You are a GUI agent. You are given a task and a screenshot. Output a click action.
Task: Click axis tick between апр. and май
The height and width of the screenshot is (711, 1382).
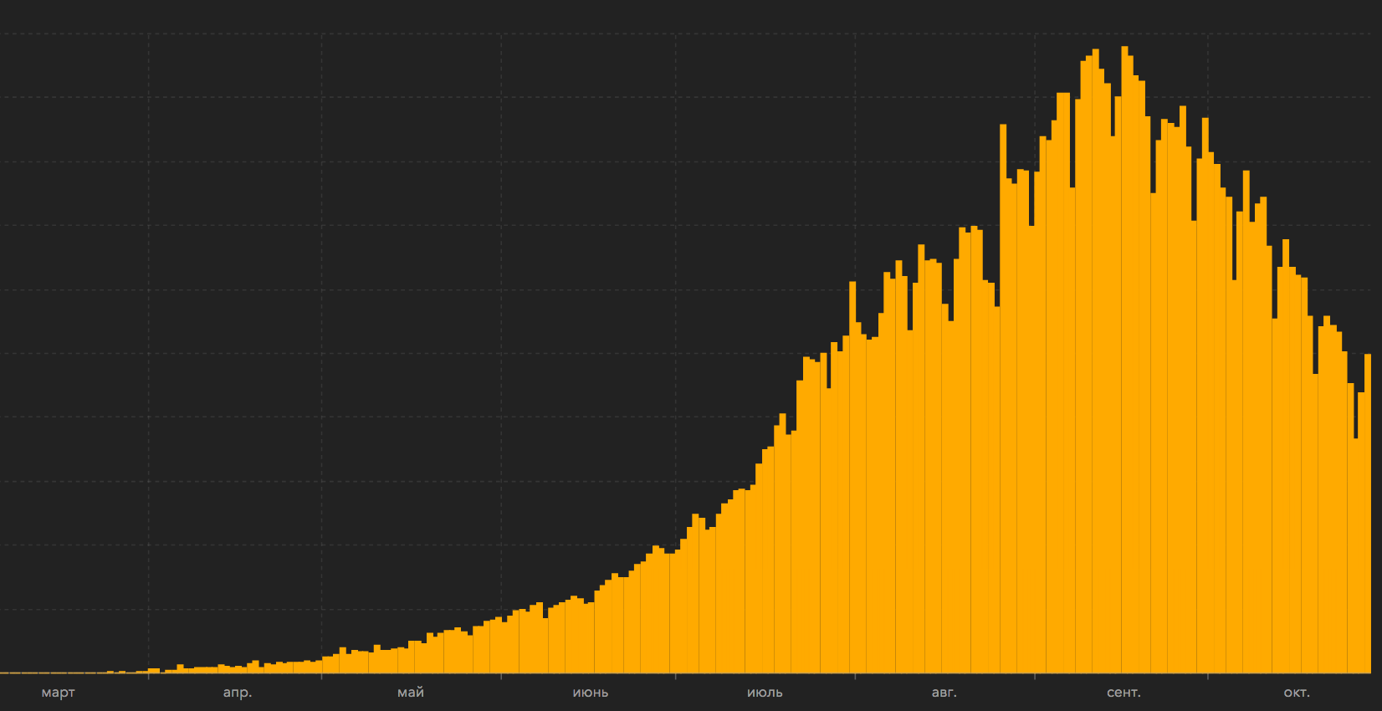[322, 674]
